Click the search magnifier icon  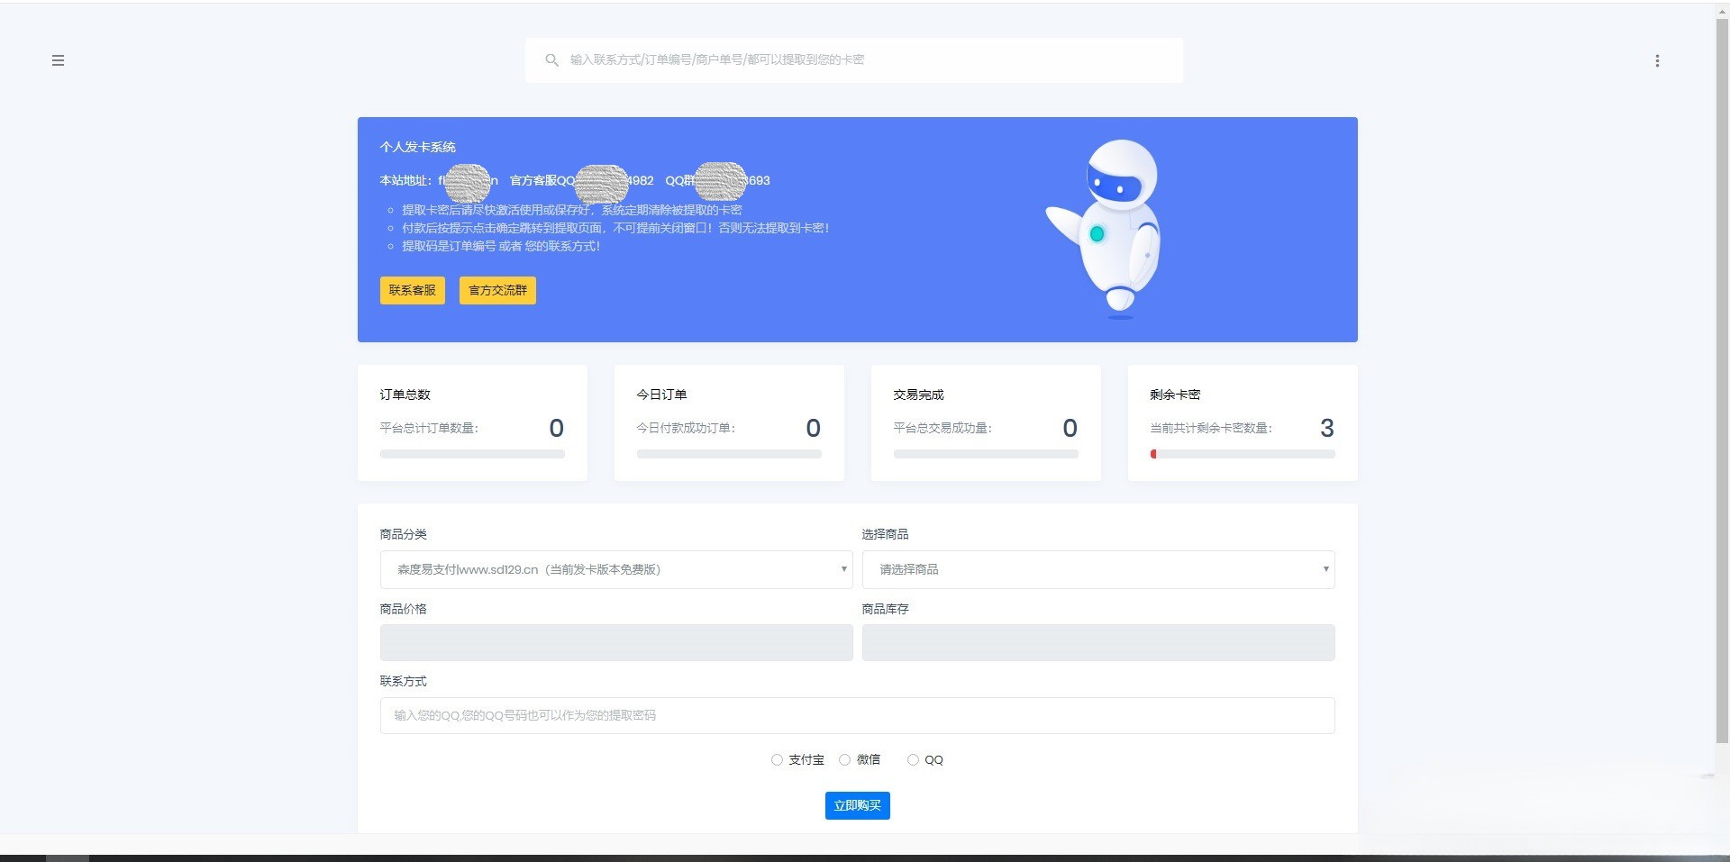(x=552, y=59)
